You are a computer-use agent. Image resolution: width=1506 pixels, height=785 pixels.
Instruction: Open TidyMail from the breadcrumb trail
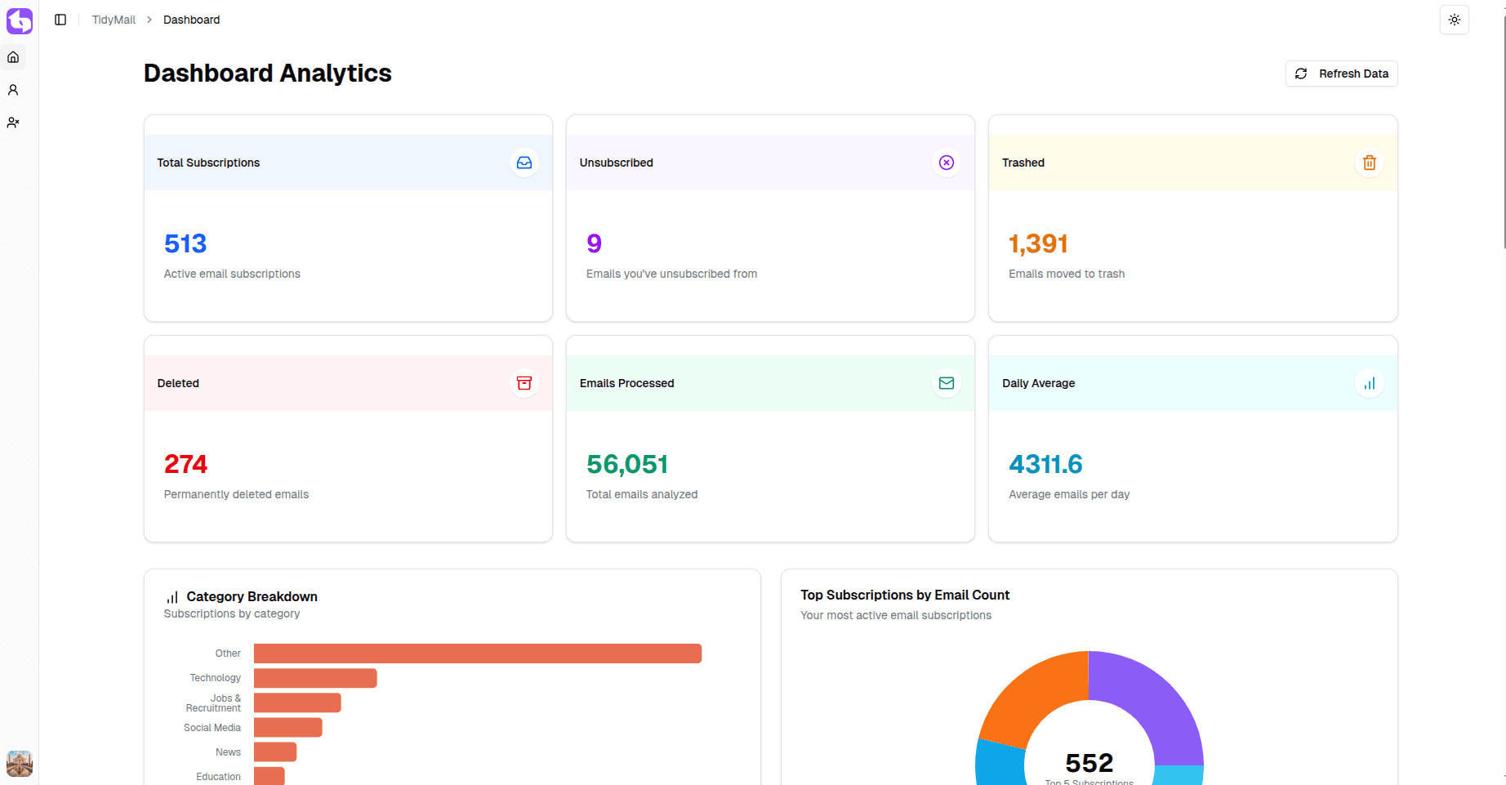click(114, 19)
